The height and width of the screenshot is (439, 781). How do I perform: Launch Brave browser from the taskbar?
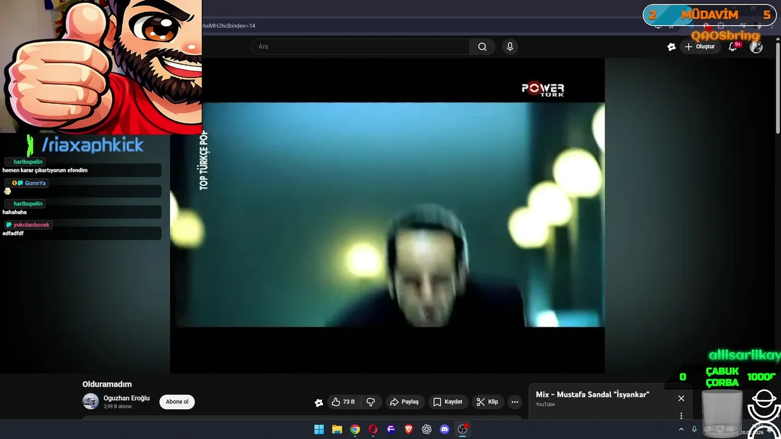pos(409,429)
